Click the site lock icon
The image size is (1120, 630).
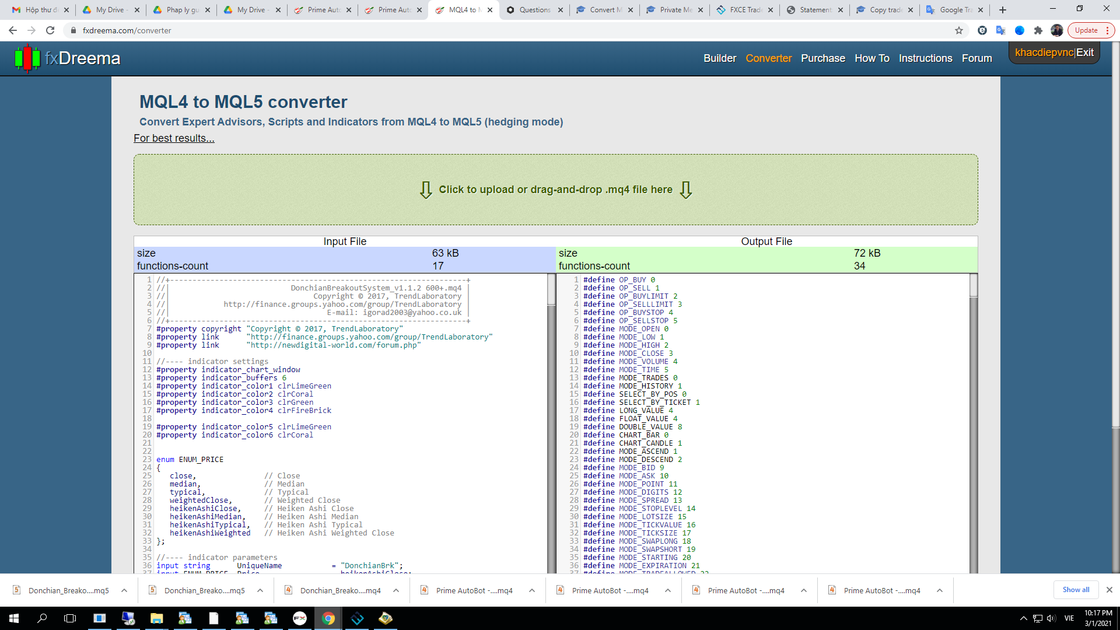click(73, 30)
